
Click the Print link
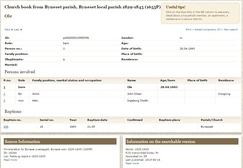pos(188,30)
